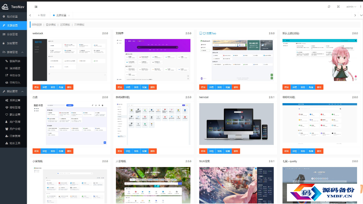Toggle fullscreen with the expand icon
Image resolution: width=363 pixels, height=204 pixels.
click(x=338, y=7)
